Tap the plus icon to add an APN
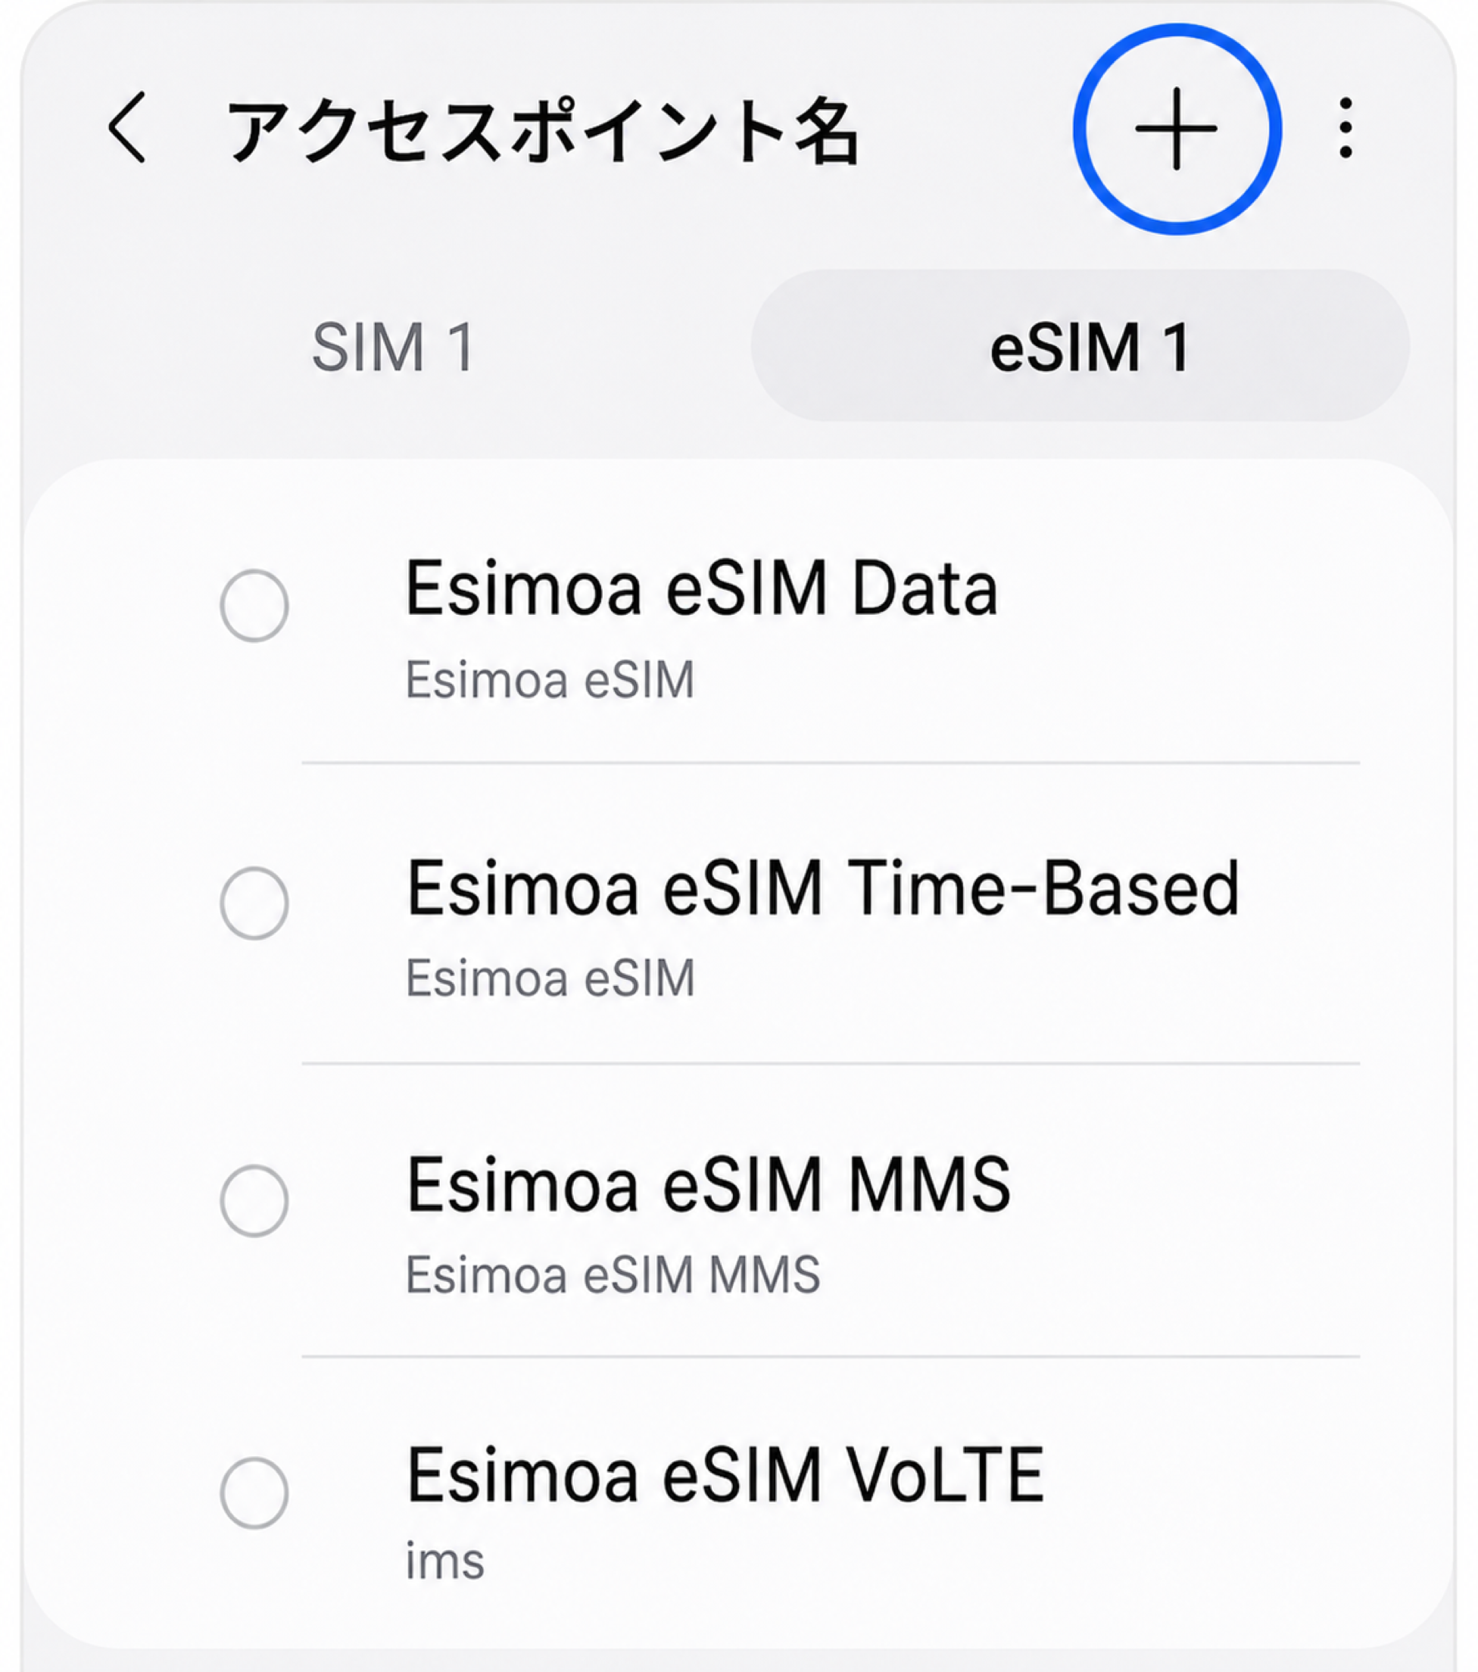The height and width of the screenshot is (1672, 1478). (x=1176, y=129)
